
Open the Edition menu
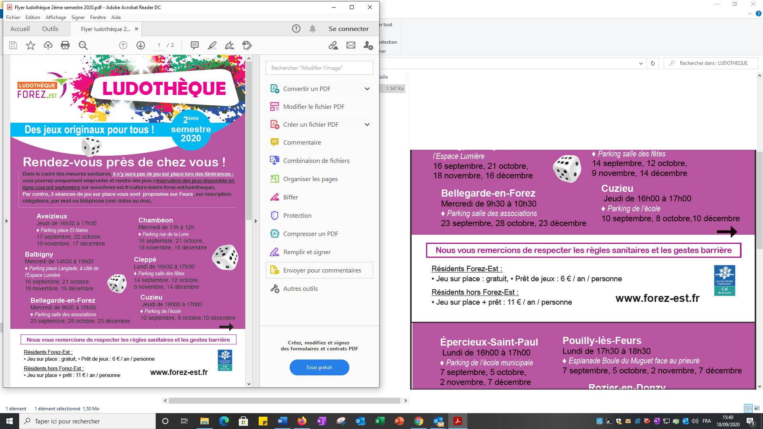click(x=33, y=17)
